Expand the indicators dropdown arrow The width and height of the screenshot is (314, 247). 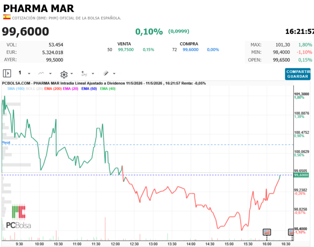pyautogui.click(x=93, y=73)
